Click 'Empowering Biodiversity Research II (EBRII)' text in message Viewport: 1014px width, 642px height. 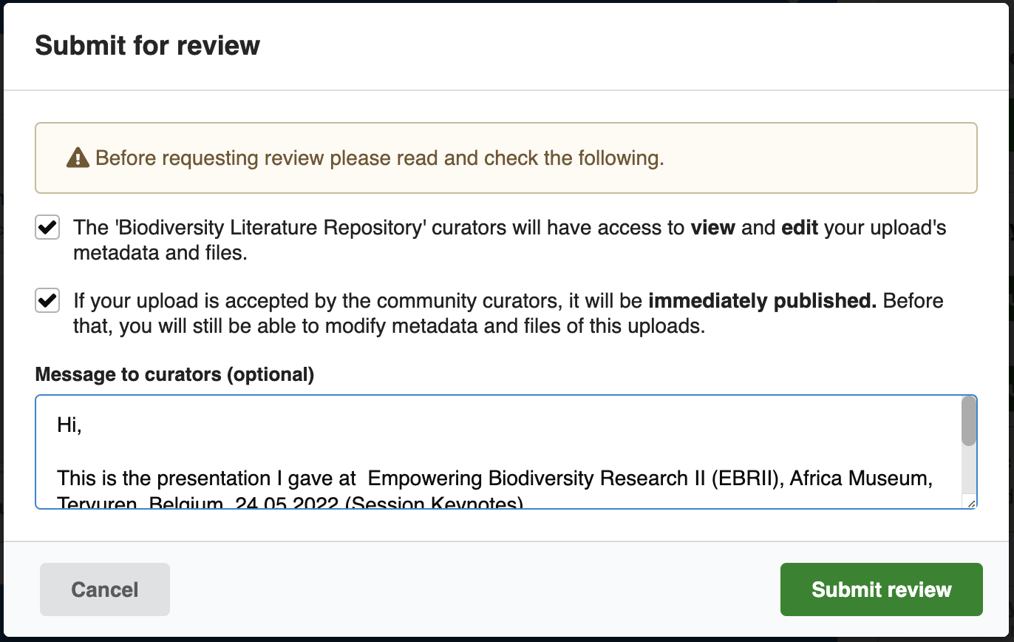pos(576,479)
